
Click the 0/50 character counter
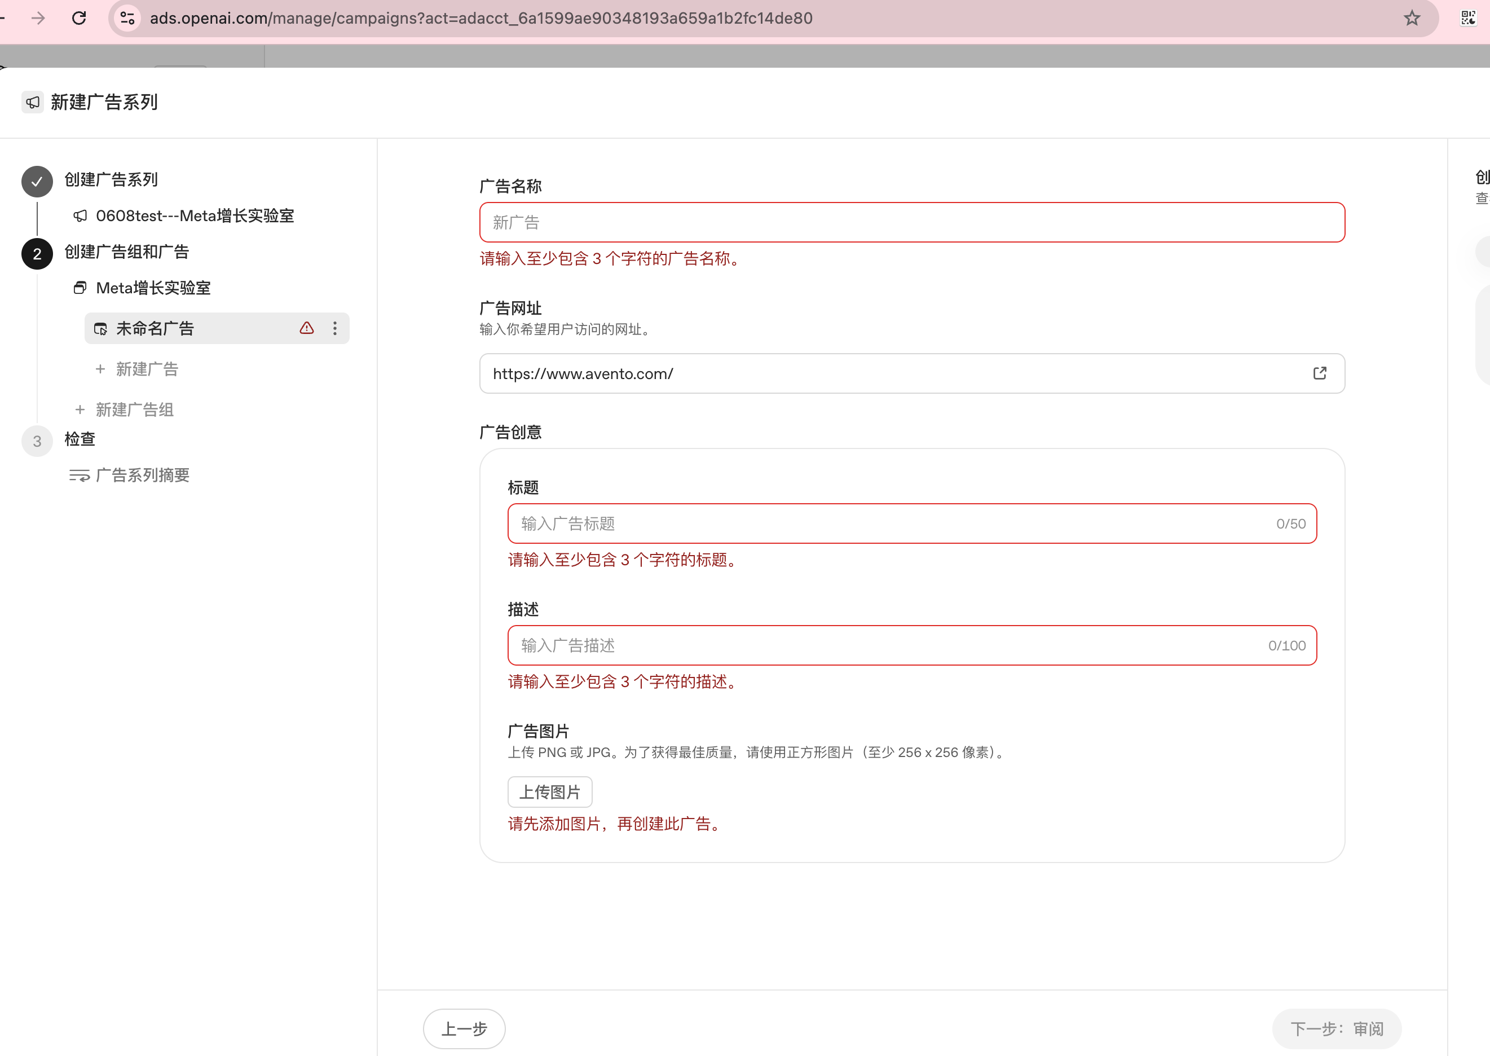coord(1290,523)
